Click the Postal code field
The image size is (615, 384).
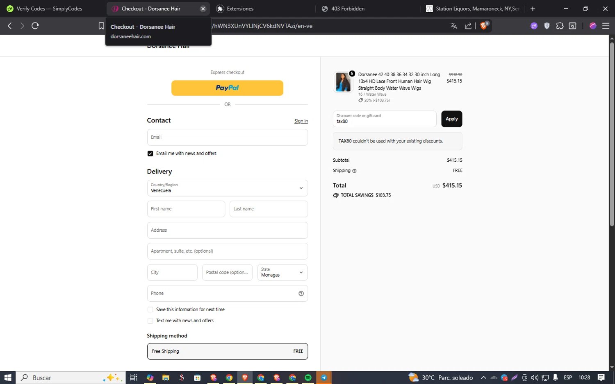pos(227,272)
